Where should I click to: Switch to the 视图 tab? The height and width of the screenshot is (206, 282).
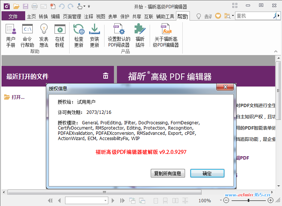[100, 16]
